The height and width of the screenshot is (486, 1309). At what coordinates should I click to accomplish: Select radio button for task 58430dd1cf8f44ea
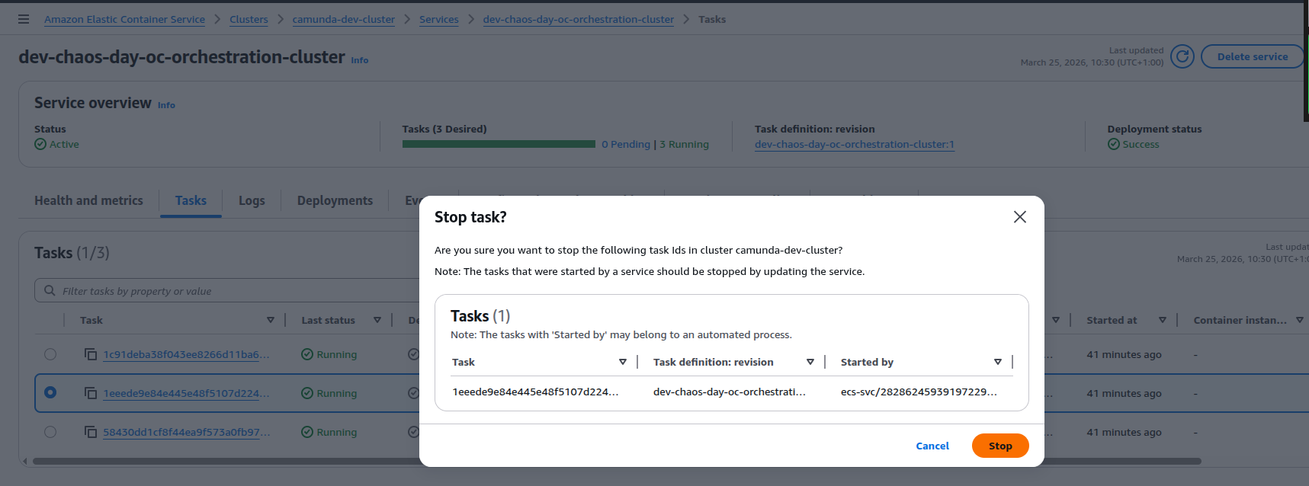[50, 432]
